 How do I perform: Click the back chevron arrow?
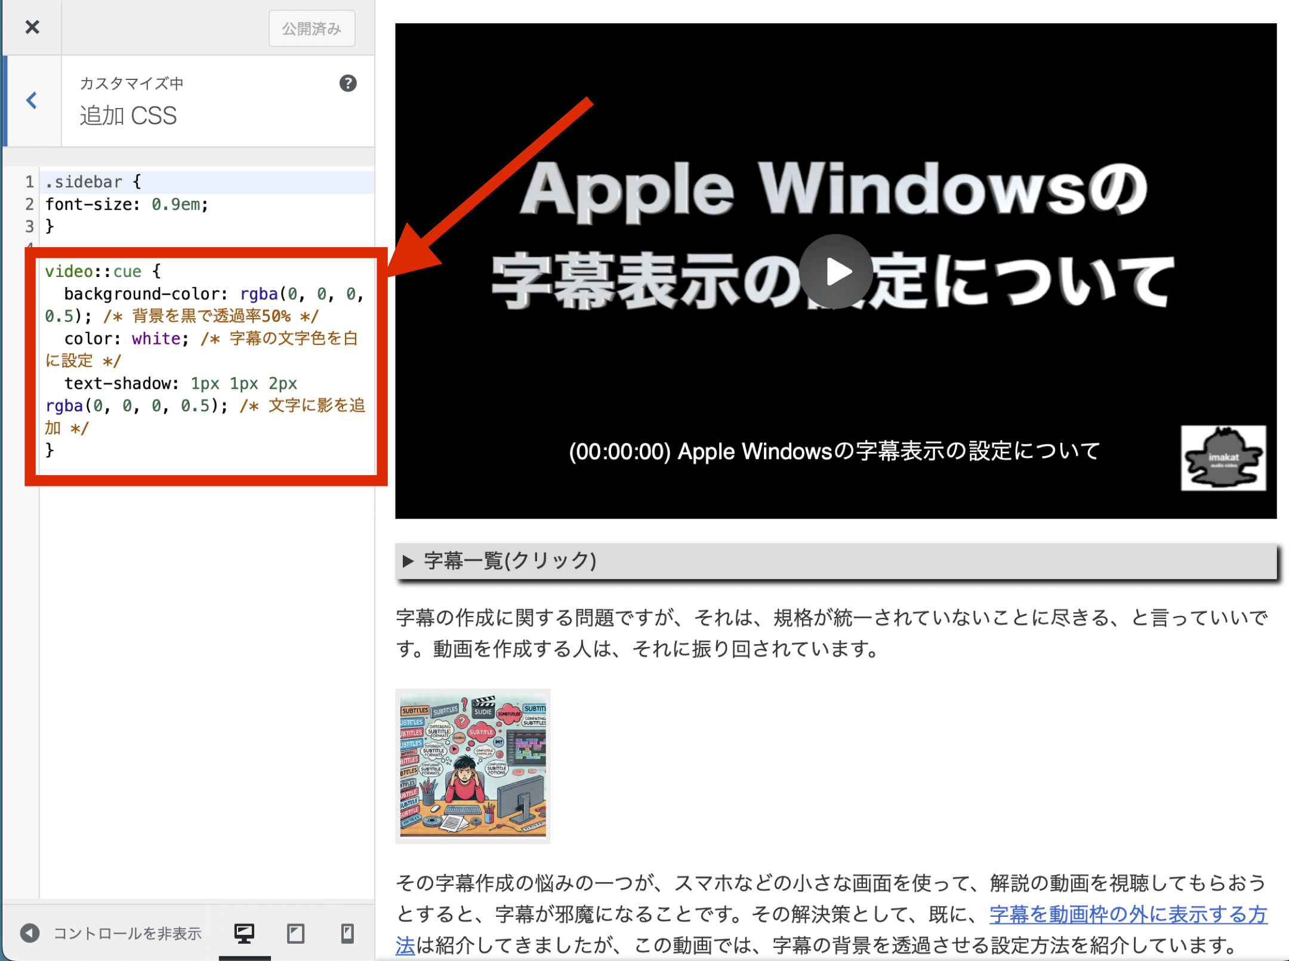click(32, 100)
